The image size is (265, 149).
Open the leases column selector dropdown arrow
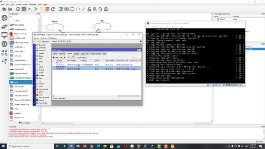(140, 60)
